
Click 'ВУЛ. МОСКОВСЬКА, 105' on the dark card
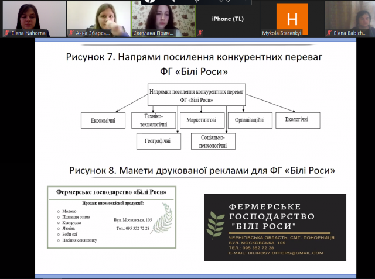click(x=257, y=243)
